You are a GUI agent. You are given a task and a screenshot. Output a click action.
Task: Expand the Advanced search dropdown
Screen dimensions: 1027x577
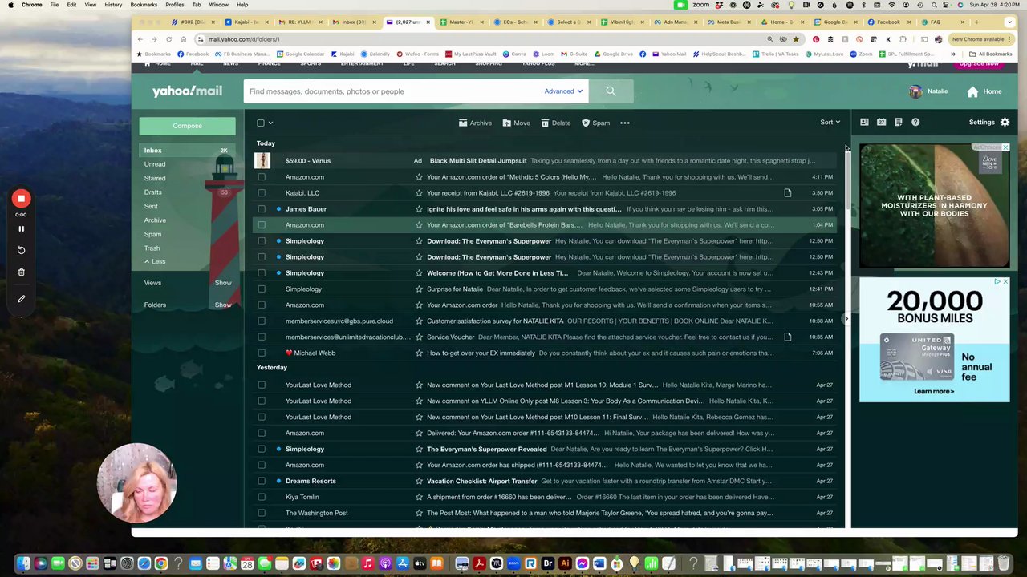click(563, 91)
